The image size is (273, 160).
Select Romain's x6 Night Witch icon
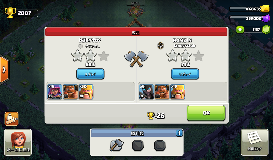pyautogui.click(x=146, y=92)
